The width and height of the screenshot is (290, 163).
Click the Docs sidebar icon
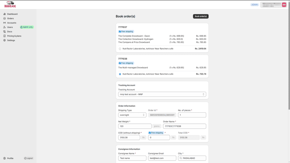5,31
